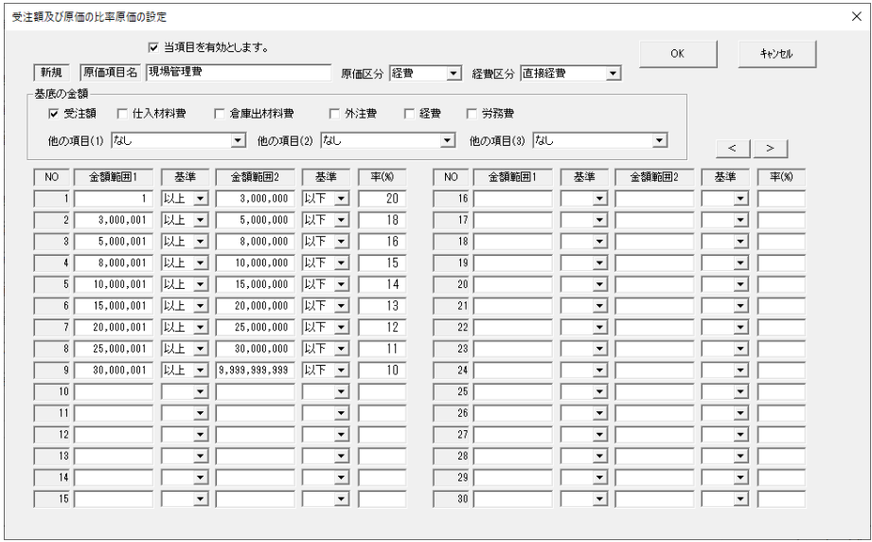This screenshot has width=872, height=542.
Task: Click row 1 率(%) field showing 20
Action: [x=382, y=198]
